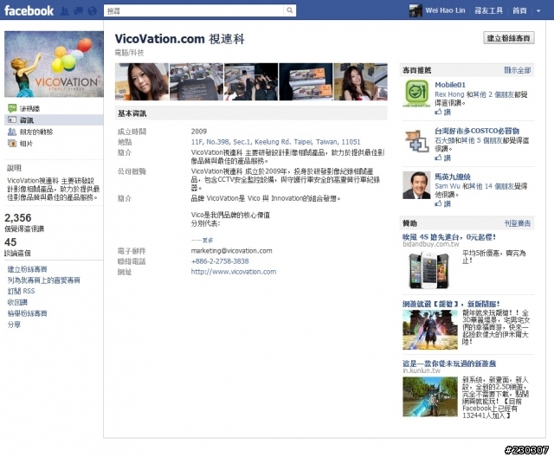Open the Keelung Rd. Taipei address link
Screen dimensions: 554x457
275,142
